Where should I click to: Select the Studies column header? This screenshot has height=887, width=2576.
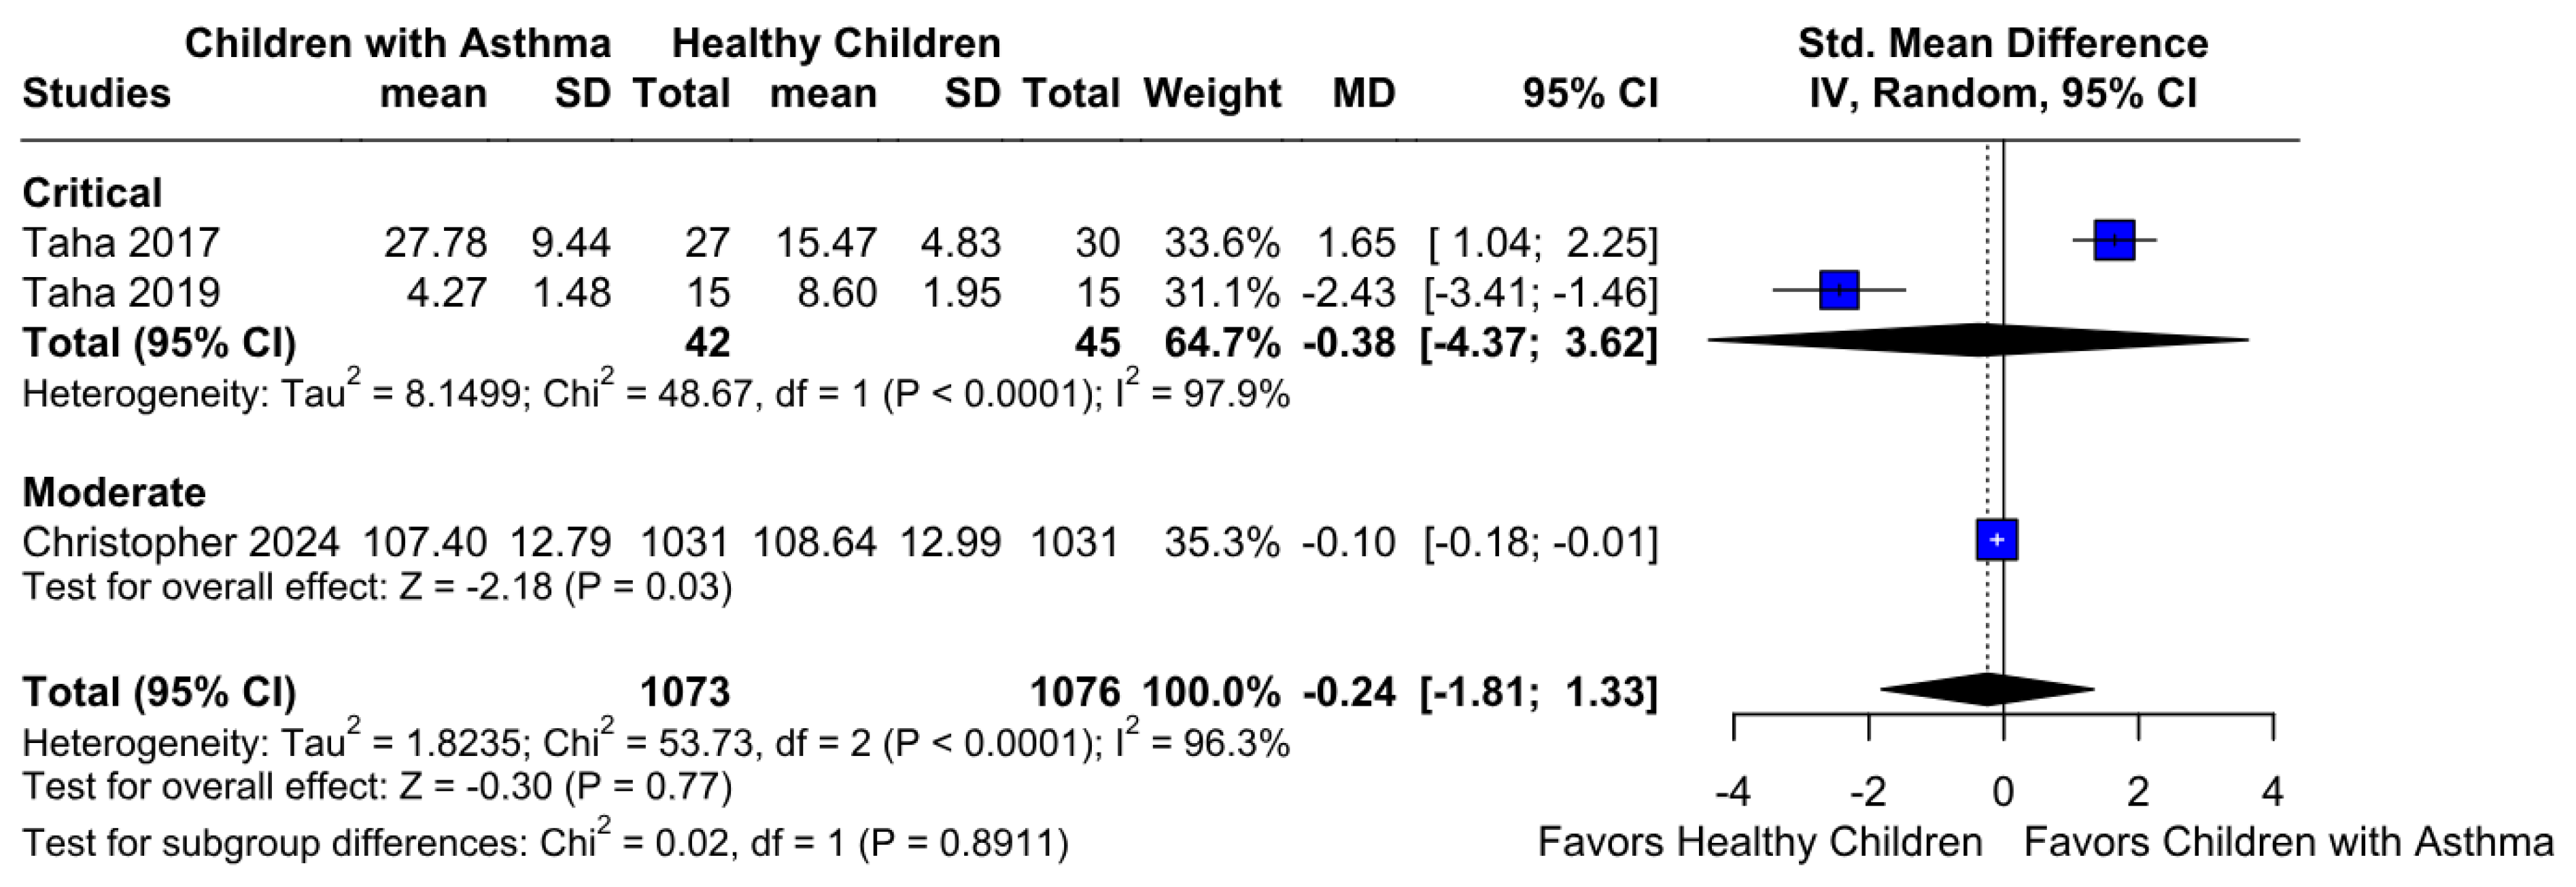coord(96,94)
